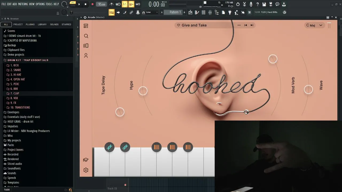This screenshot has height=192, width=342.
Task: Expand the Demo projects folder
Action: click(16, 55)
